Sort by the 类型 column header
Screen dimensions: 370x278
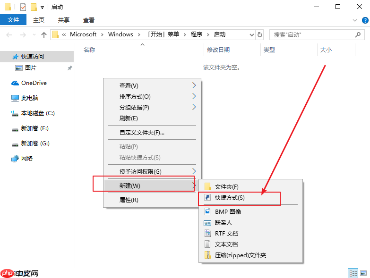[269, 50]
